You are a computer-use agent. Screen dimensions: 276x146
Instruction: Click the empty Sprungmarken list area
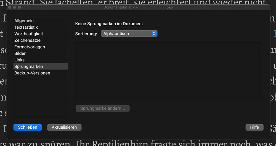pyautogui.click(x=167, y=71)
